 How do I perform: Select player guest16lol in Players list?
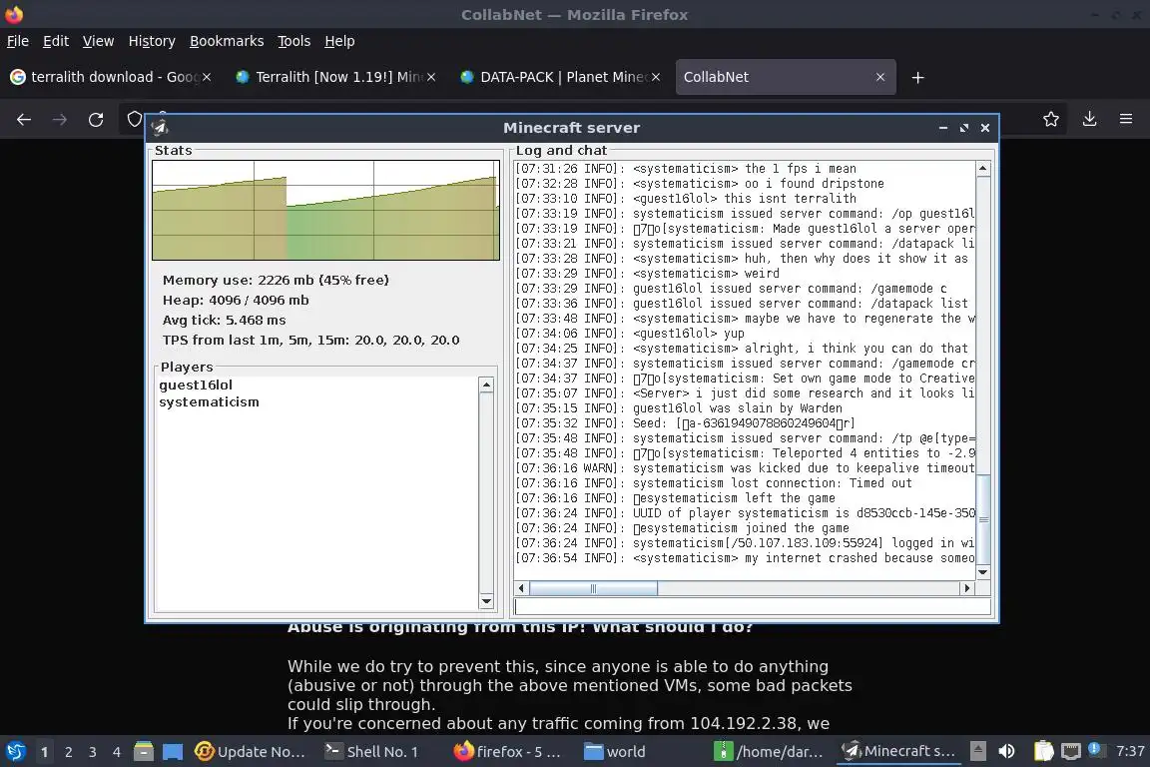[196, 384]
